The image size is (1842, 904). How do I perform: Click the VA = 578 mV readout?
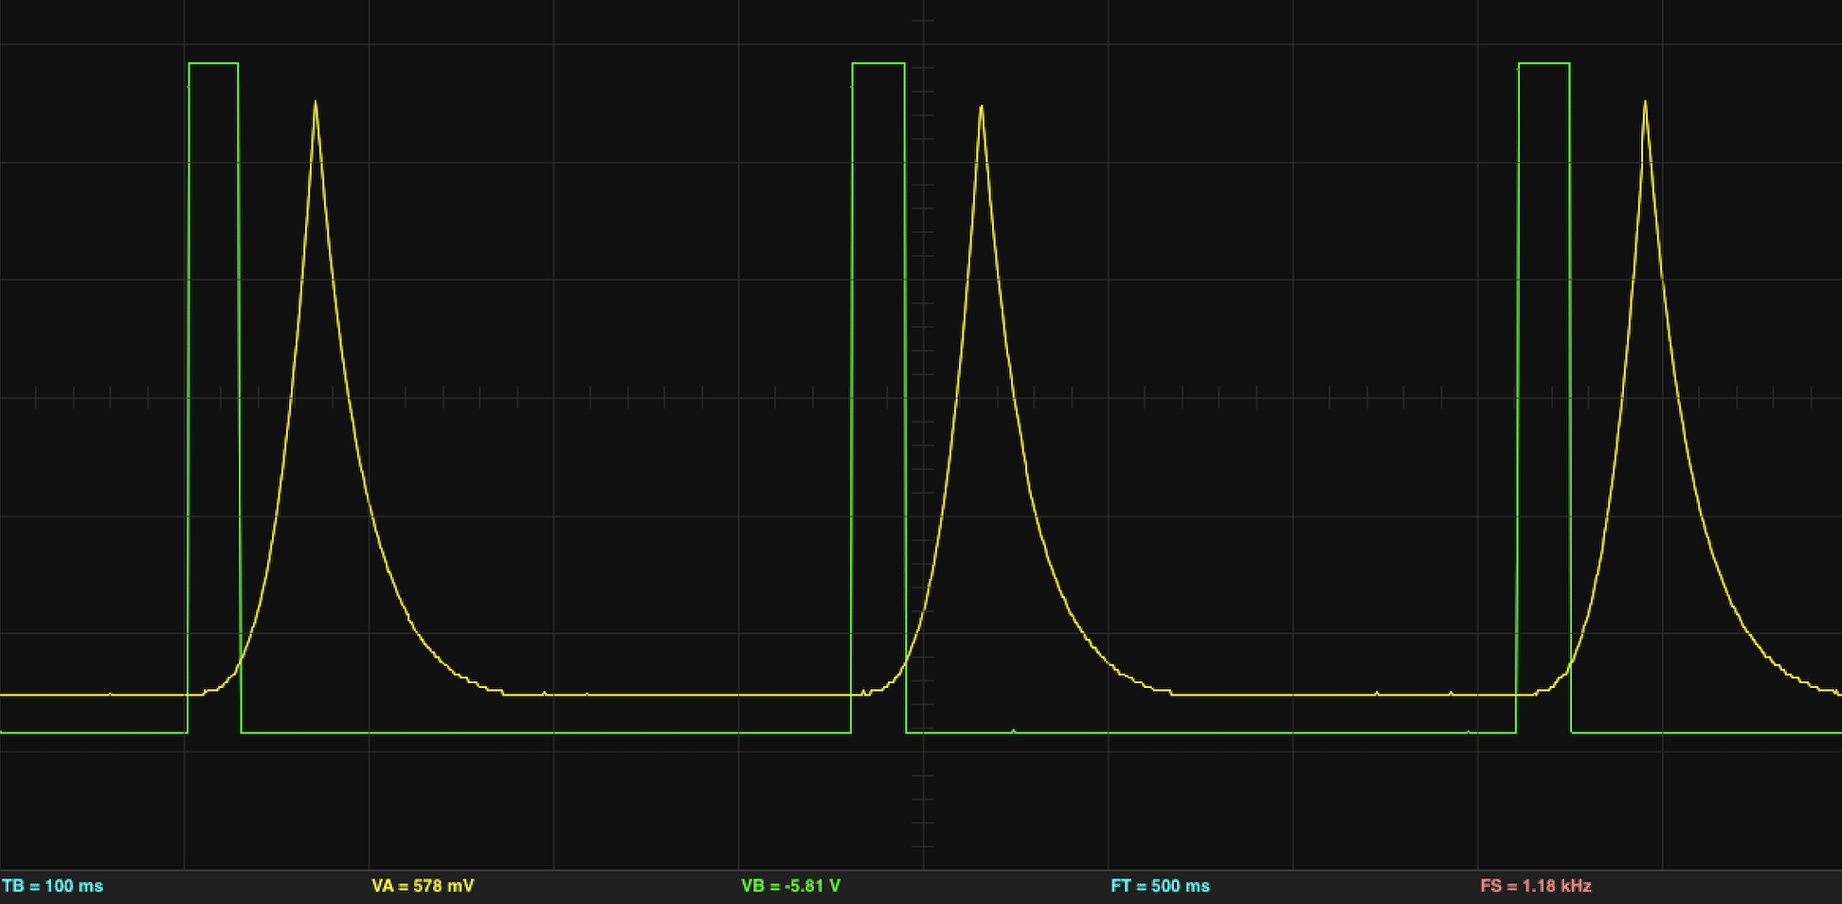coord(423,886)
